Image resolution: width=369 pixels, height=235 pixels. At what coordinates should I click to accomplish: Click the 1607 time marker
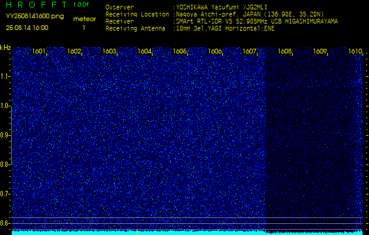click(249, 51)
